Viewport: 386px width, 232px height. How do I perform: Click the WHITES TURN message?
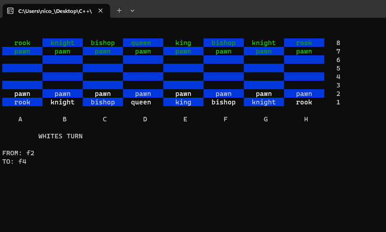[x=60, y=136]
